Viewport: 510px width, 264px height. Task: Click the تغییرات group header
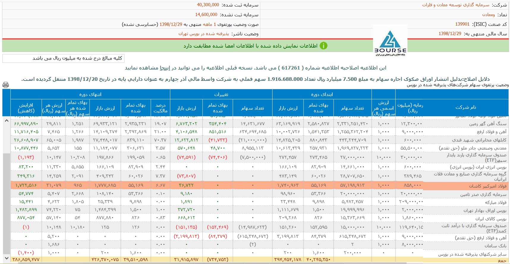pos(221,94)
